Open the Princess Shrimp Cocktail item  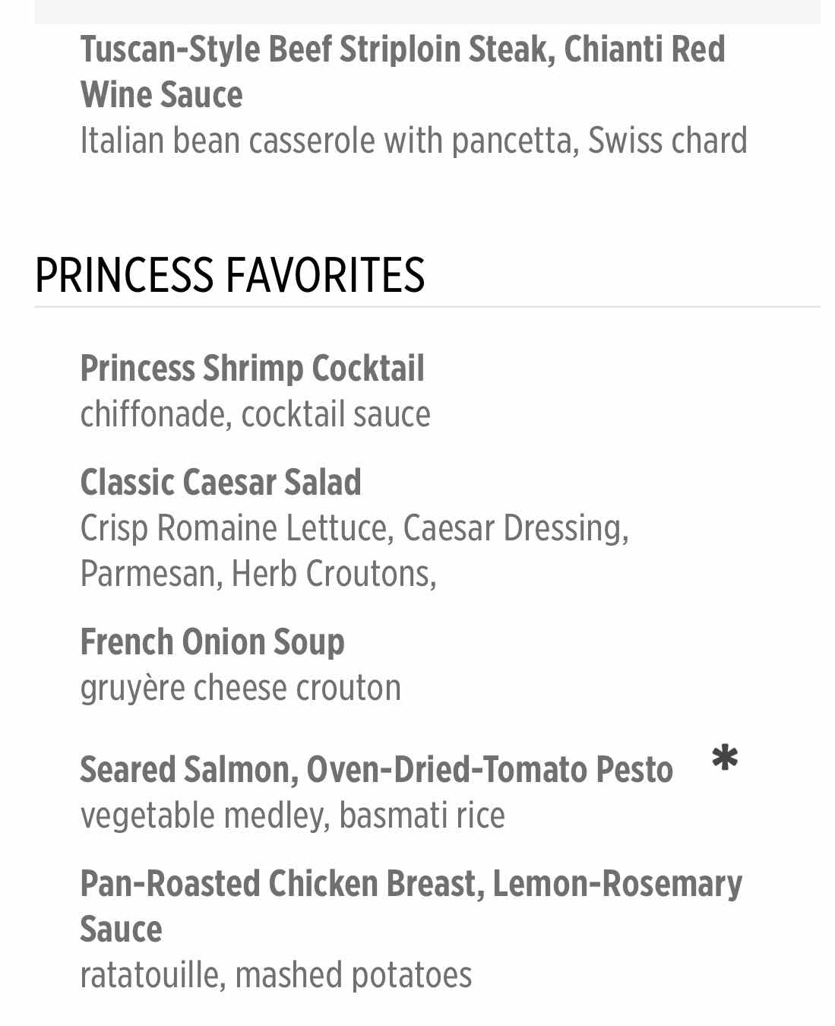[x=252, y=369]
